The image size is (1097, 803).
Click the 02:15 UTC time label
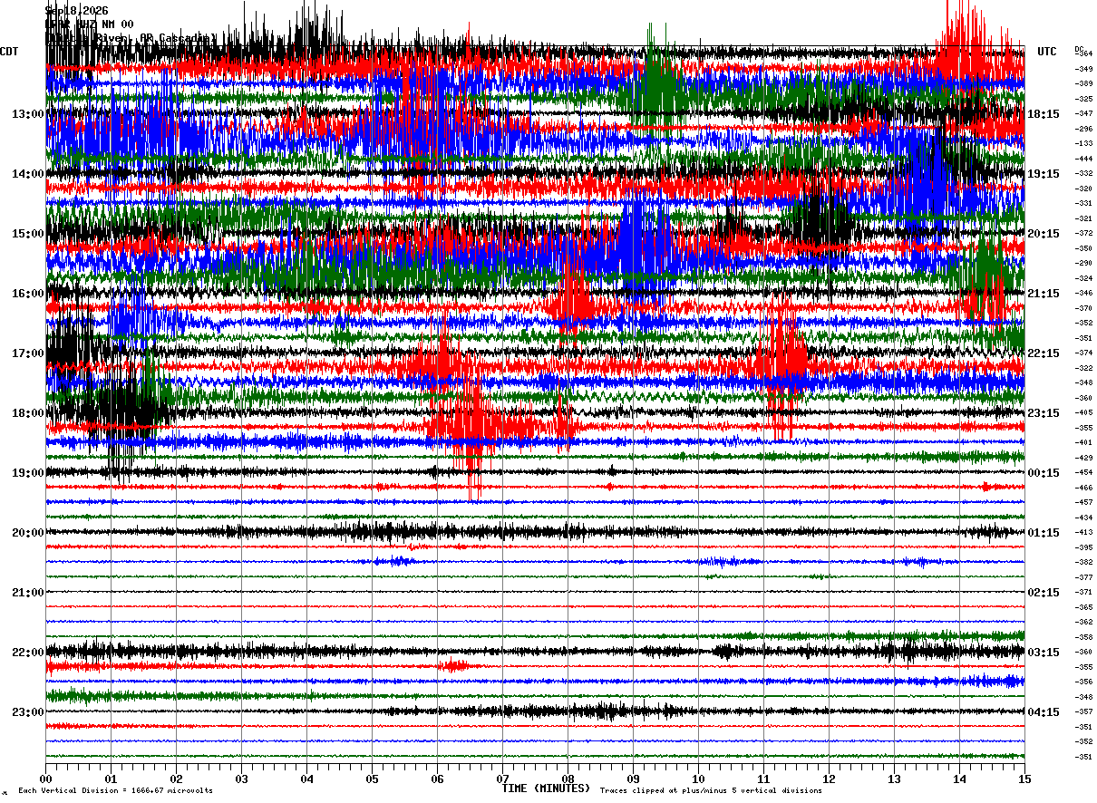(x=1043, y=593)
